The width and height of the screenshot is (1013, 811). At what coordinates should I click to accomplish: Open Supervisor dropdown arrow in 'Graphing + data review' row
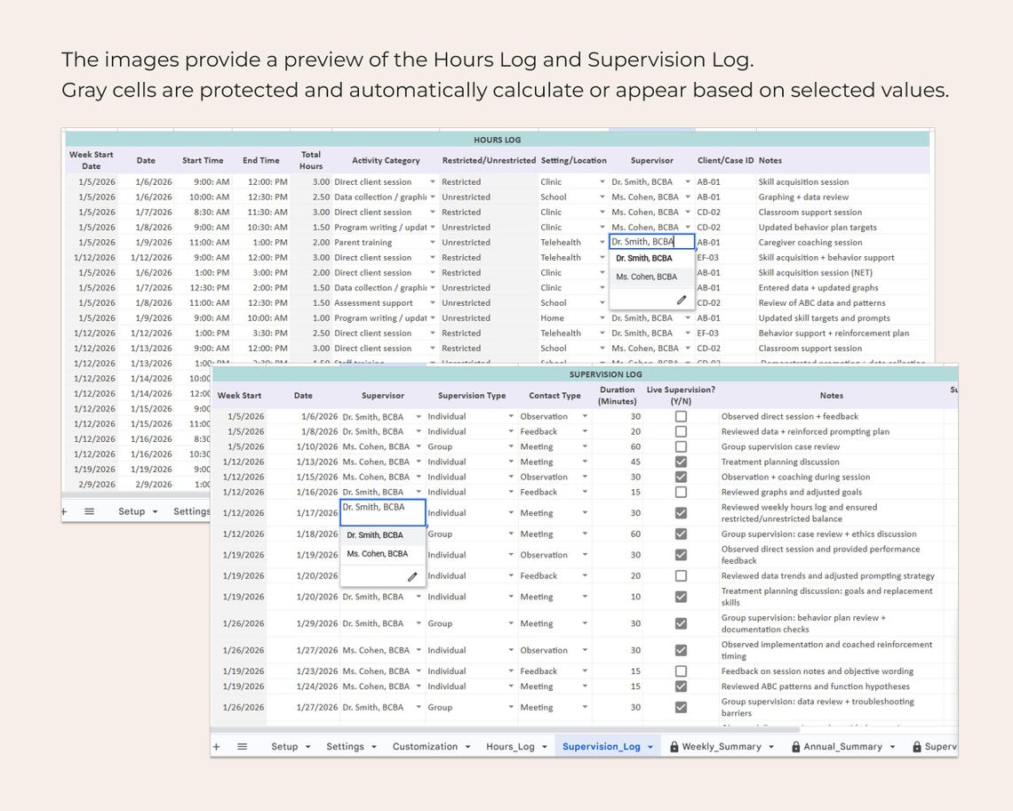point(688,197)
